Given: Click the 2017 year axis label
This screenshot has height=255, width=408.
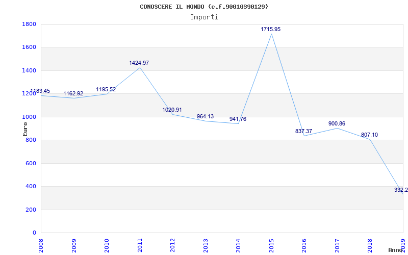Looking at the screenshot, I should click(x=337, y=246).
